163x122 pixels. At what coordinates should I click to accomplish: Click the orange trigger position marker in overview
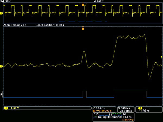tap(83, 5)
